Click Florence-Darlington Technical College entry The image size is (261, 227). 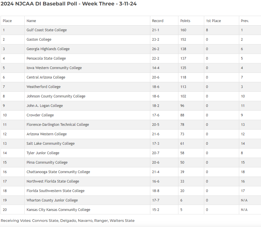coord(58,125)
